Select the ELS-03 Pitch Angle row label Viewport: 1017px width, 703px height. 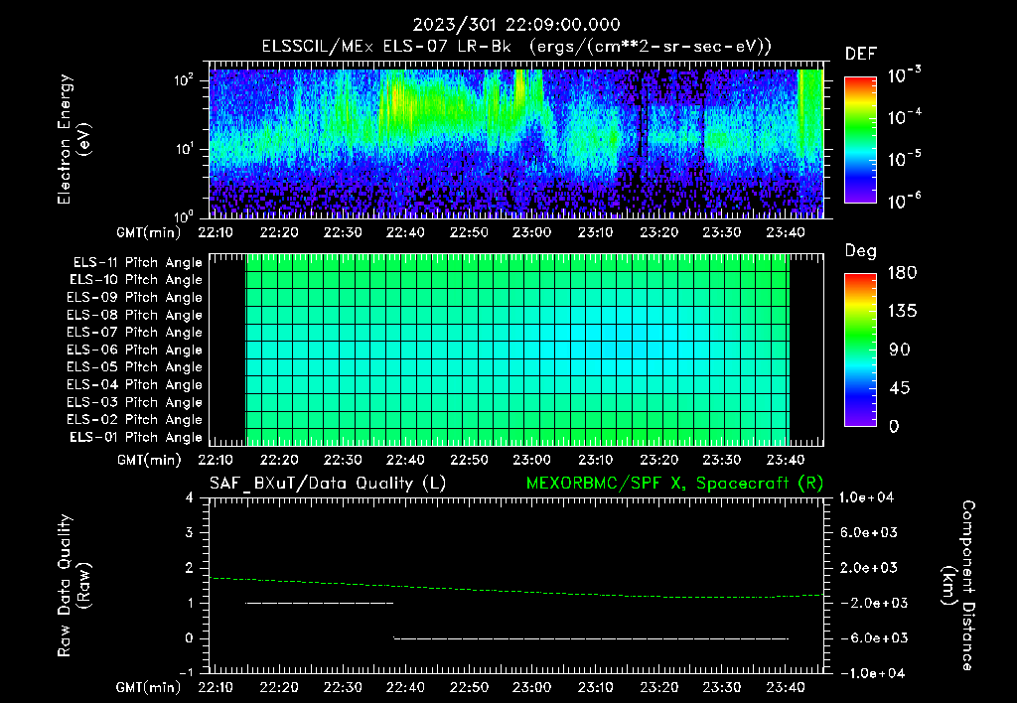pyautogui.click(x=134, y=403)
